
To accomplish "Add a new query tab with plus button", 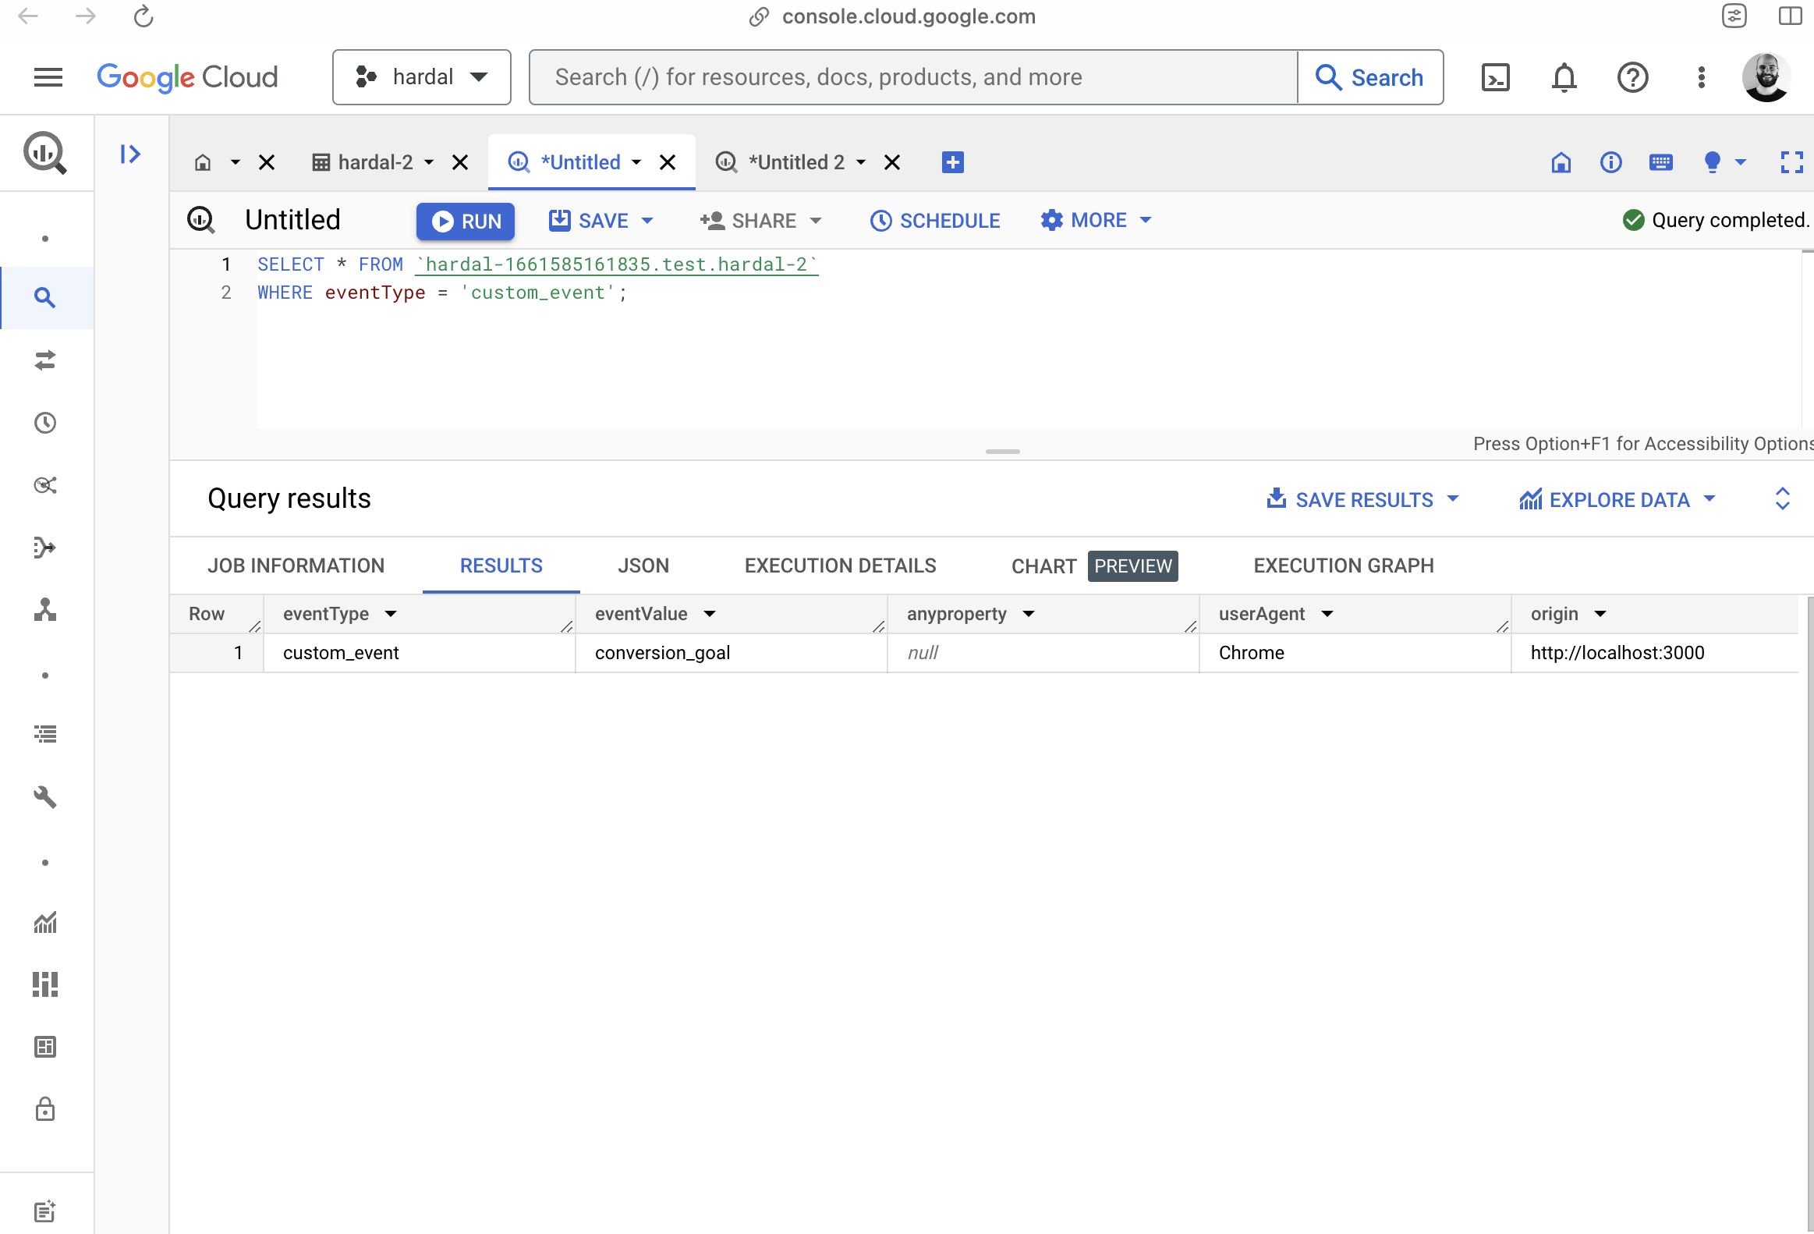I will (952, 162).
